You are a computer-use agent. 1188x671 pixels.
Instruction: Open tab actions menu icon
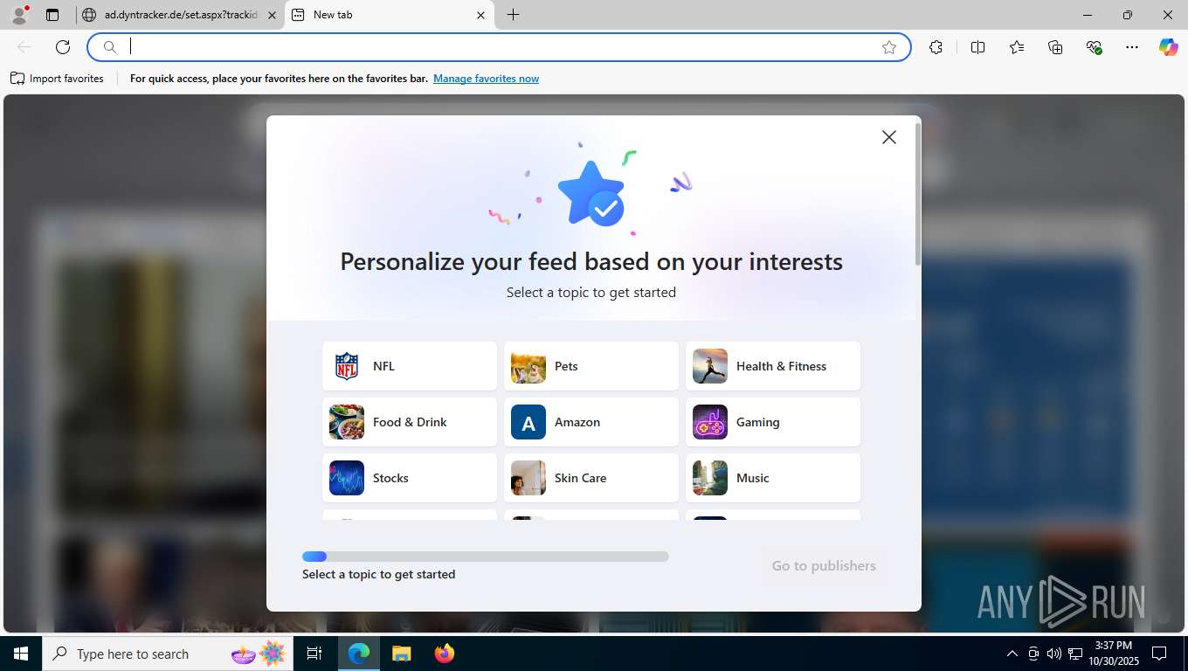pos(52,15)
